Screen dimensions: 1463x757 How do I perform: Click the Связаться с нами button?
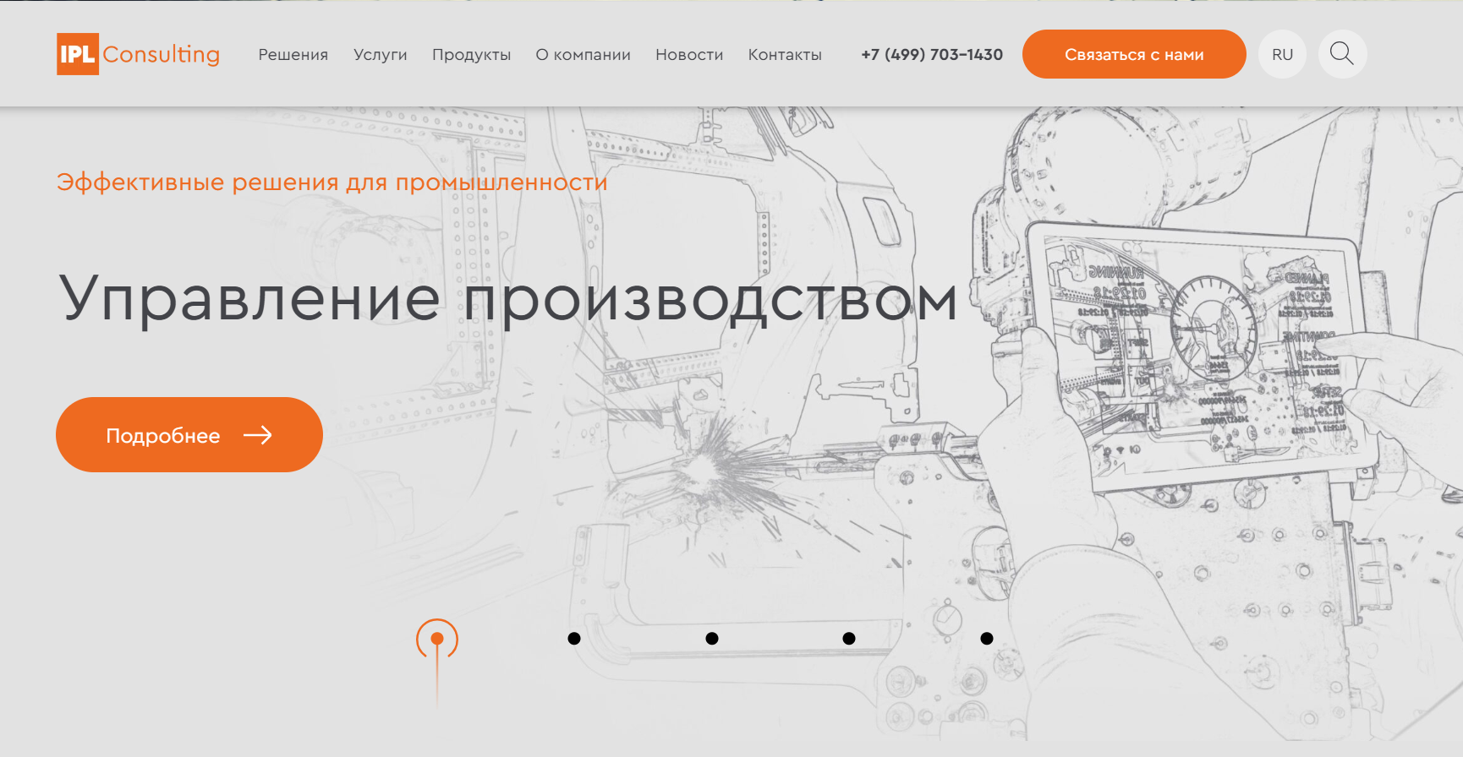[1134, 54]
